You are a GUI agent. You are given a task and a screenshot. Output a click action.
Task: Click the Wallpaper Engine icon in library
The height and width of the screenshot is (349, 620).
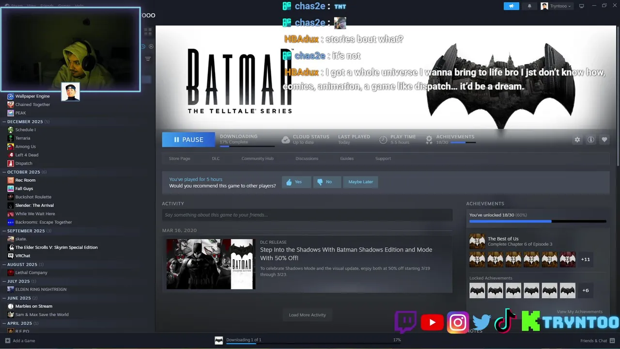[x=11, y=96]
